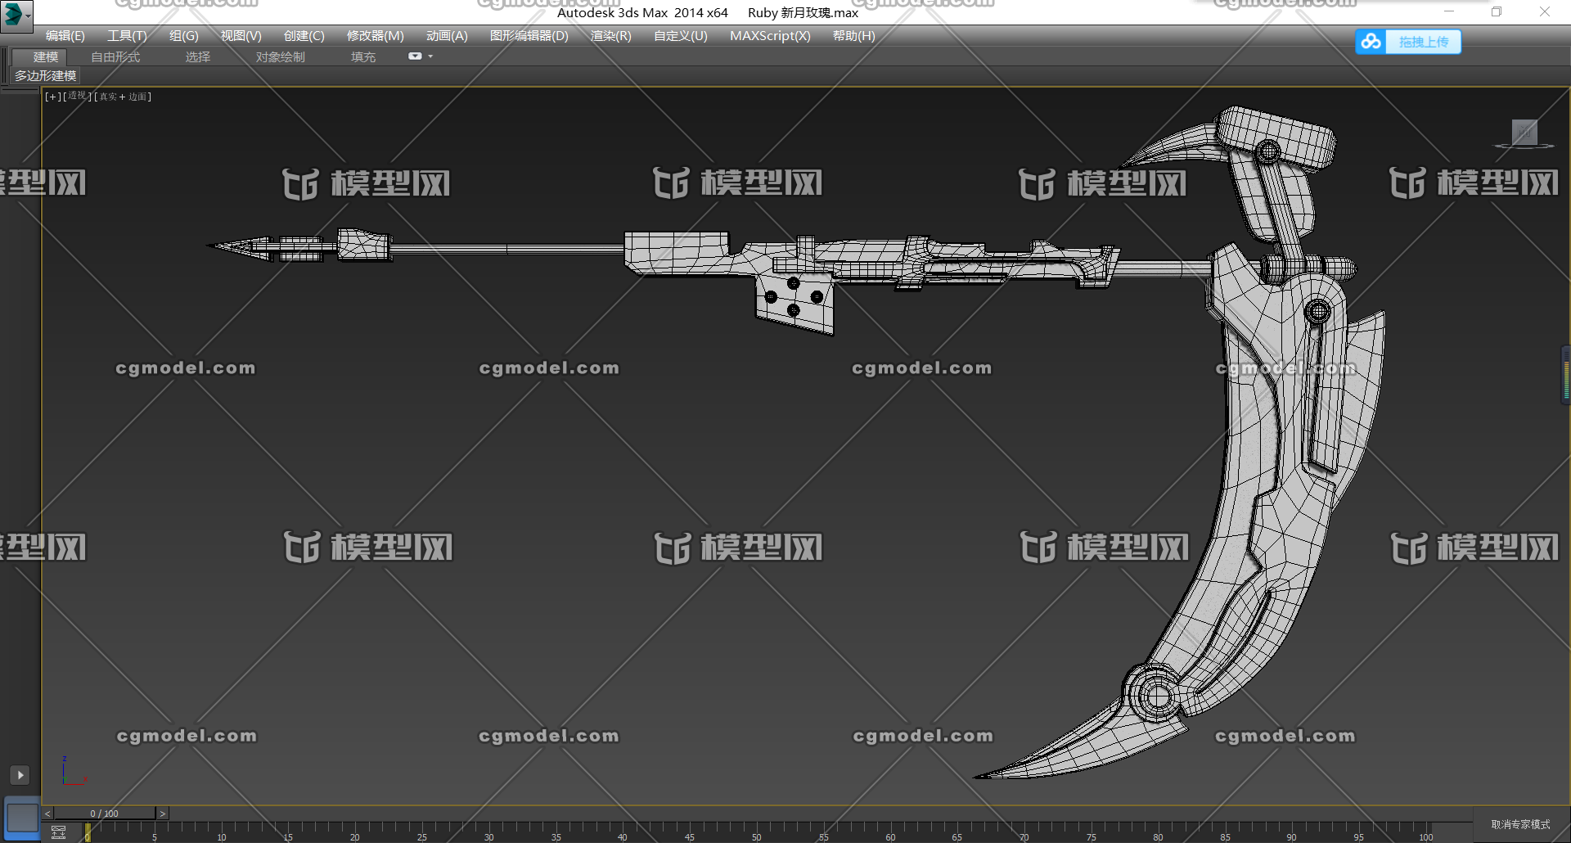Switch to the 对象绘制 ribbon tab

point(281,56)
